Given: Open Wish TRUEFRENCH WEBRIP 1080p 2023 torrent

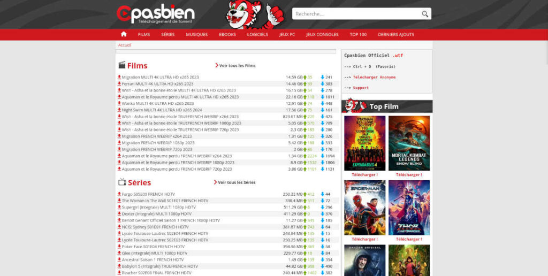Looking at the screenshot, I should [181, 123].
